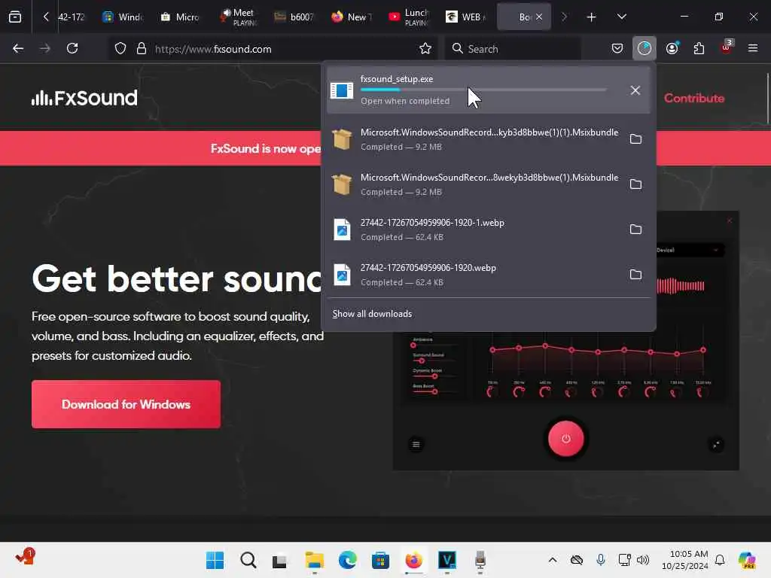Click fxsound_setup.exe download progress bar

pyautogui.click(x=483, y=90)
